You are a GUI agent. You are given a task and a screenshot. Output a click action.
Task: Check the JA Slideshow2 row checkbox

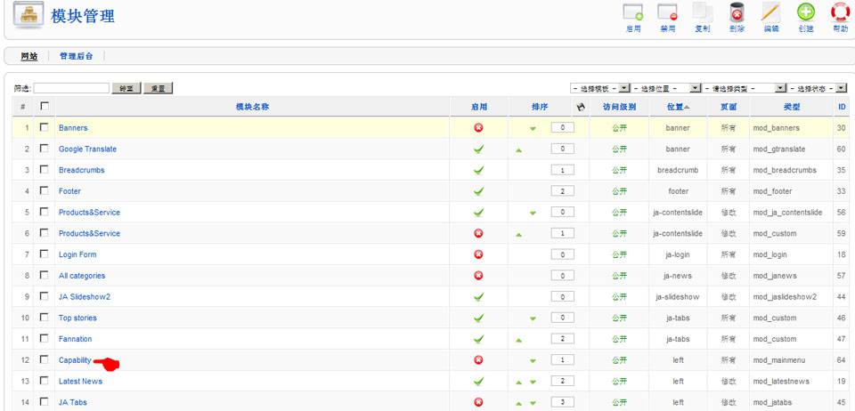(45, 296)
